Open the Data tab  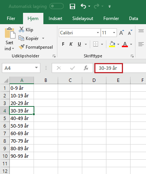pyautogui.click(x=134, y=18)
